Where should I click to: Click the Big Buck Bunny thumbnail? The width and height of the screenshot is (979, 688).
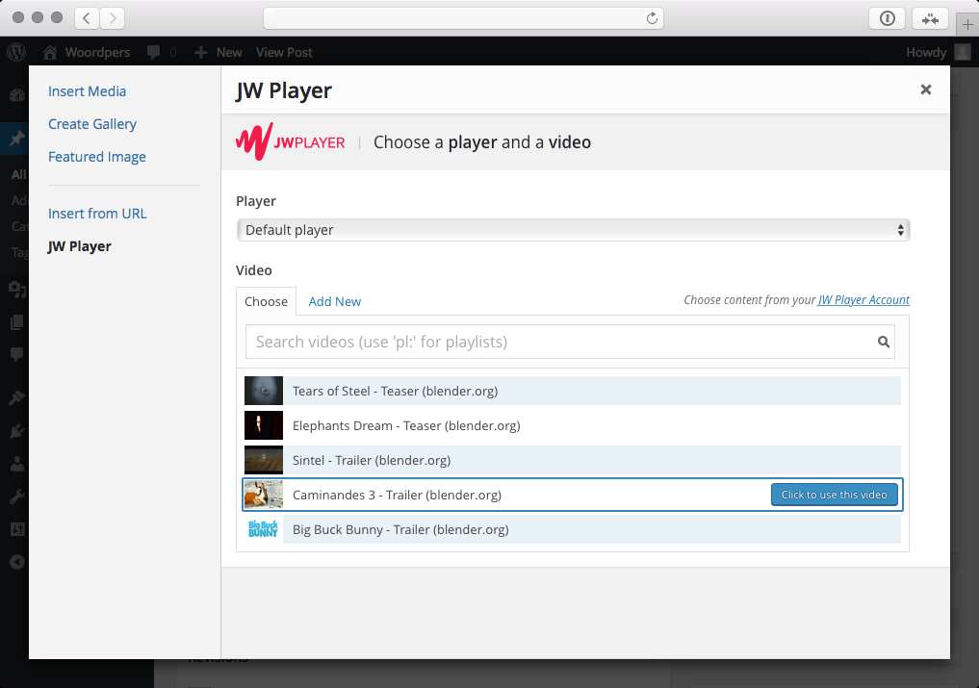264,529
